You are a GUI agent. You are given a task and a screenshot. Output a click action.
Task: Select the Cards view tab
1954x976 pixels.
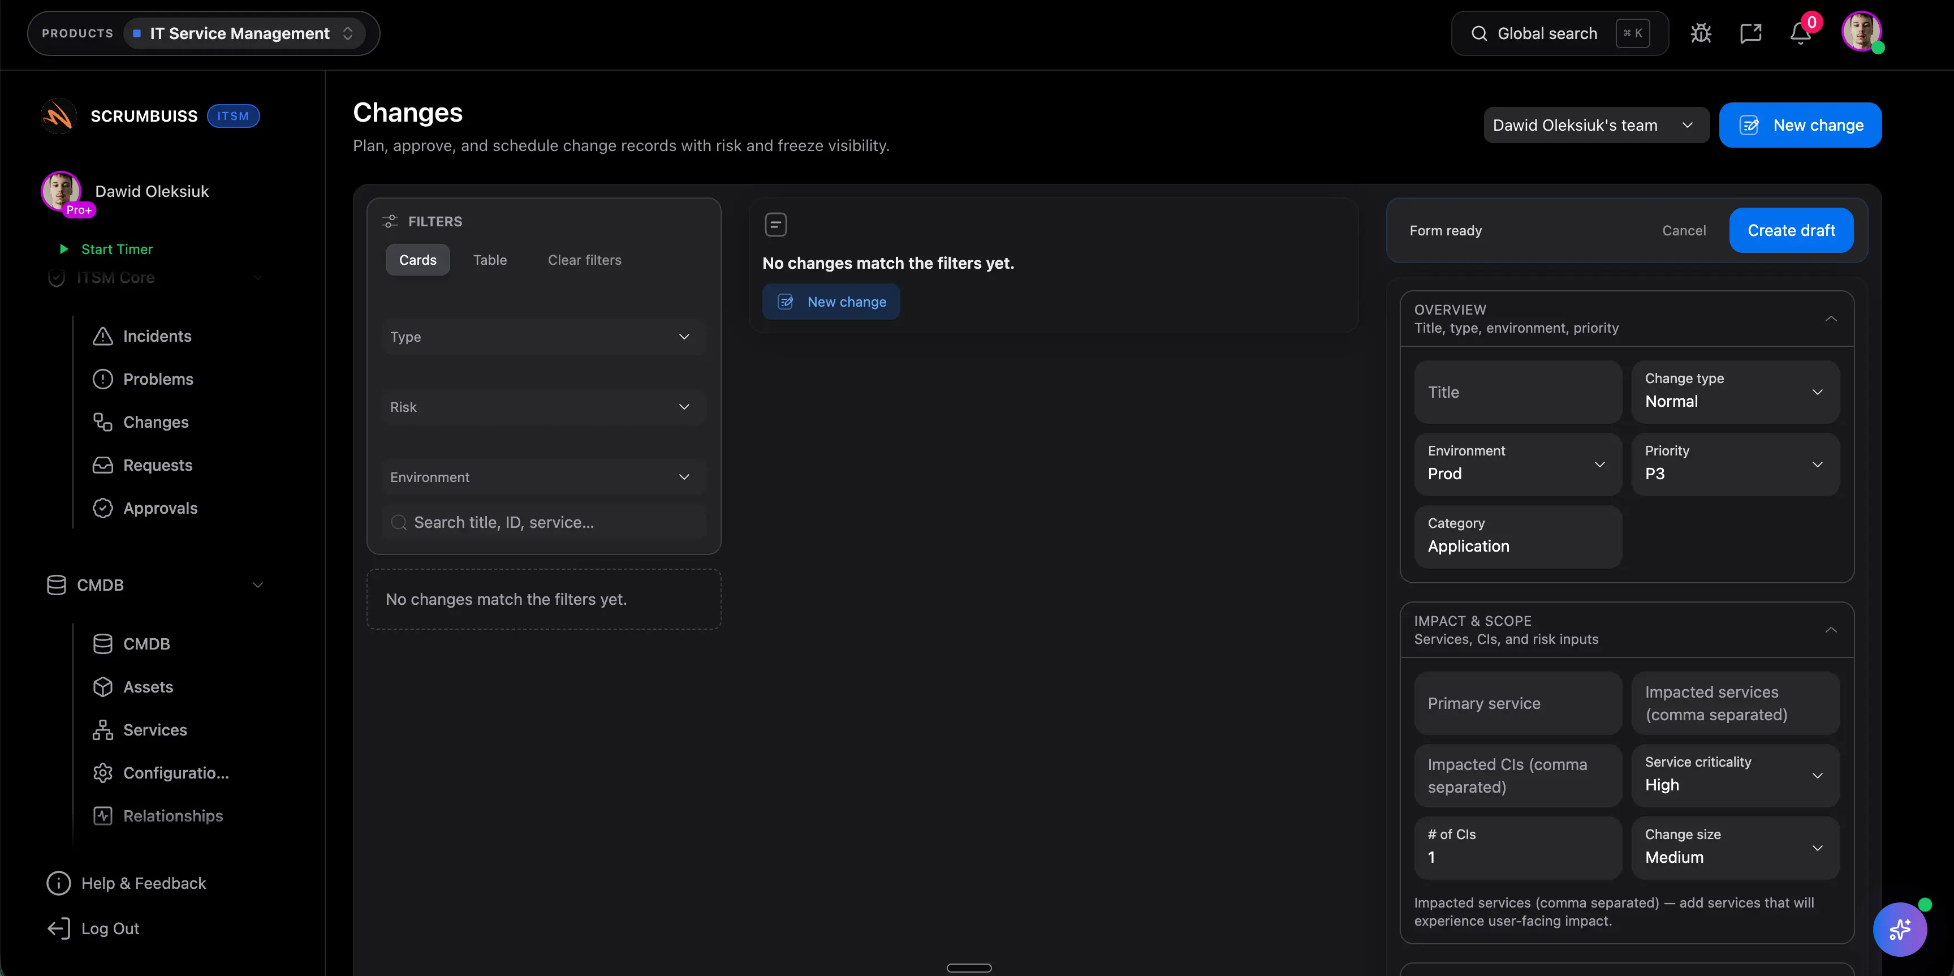click(x=417, y=260)
